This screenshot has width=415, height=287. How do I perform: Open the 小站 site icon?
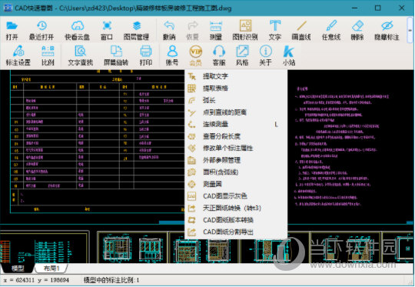(x=289, y=55)
